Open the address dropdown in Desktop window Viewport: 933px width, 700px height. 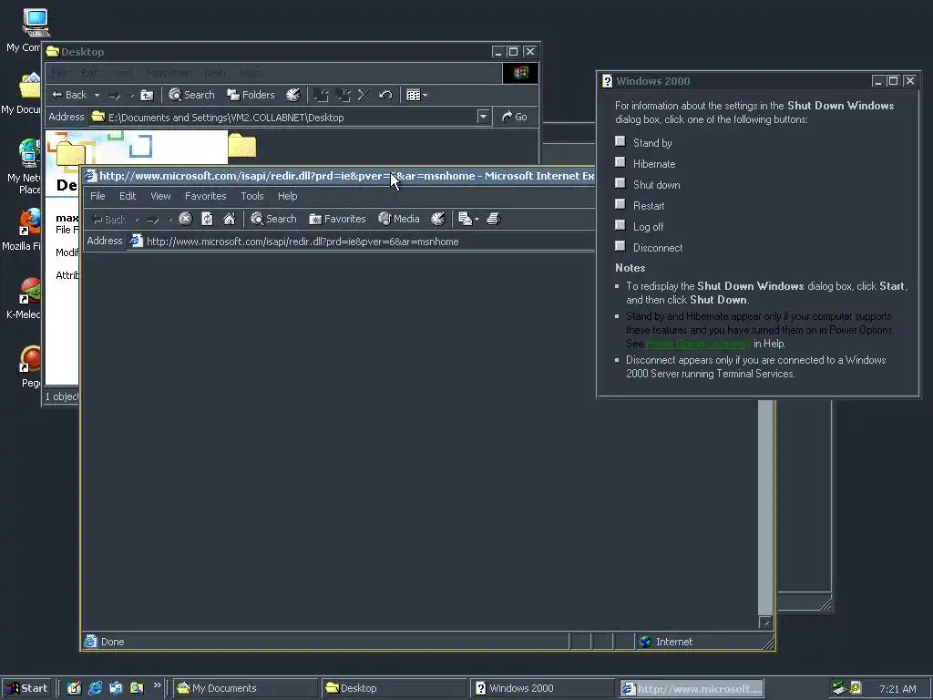point(483,118)
